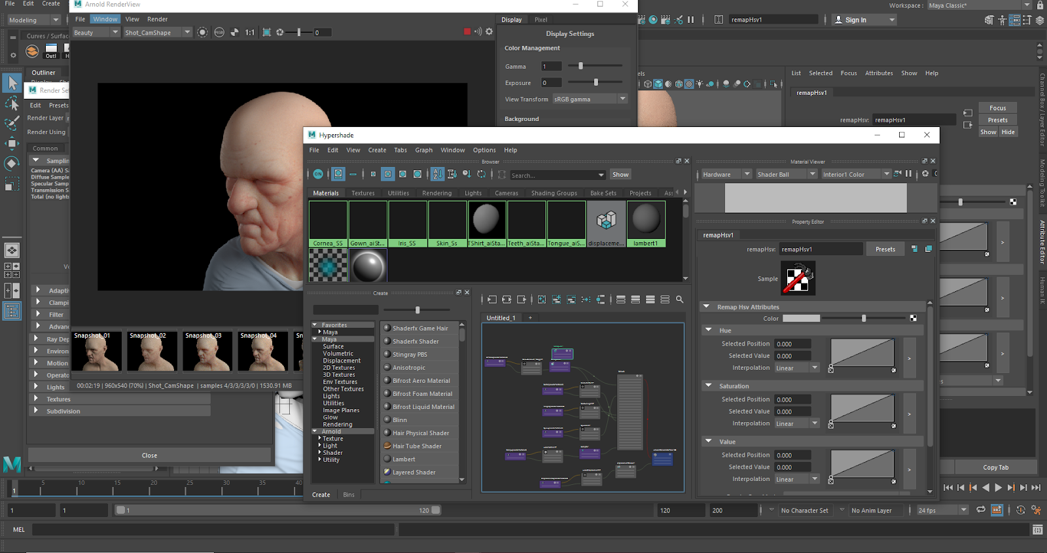Select medium swatch size icon in browser
This screenshot has width=1047, height=553.
click(387, 174)
